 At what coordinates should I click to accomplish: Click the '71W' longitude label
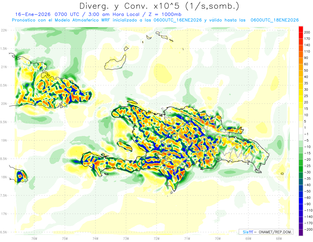coord(187,238)
